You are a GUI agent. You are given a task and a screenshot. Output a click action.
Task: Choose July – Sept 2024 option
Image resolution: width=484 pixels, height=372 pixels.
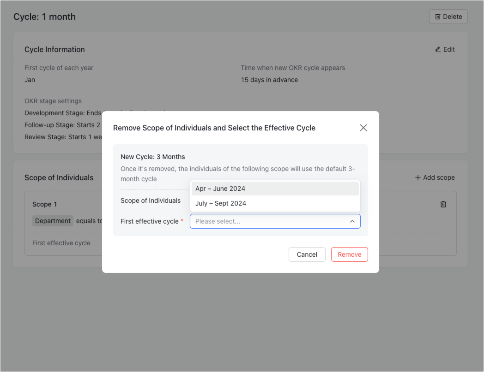click(275, 203)
